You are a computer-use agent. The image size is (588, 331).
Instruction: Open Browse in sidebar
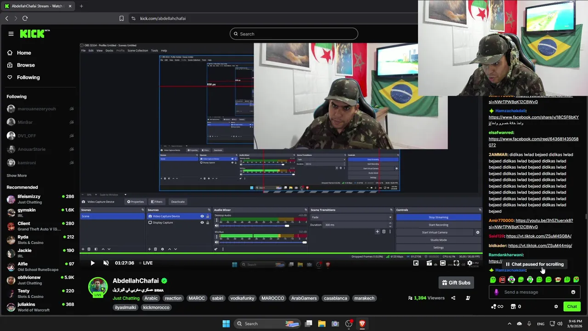coord(21,65)
